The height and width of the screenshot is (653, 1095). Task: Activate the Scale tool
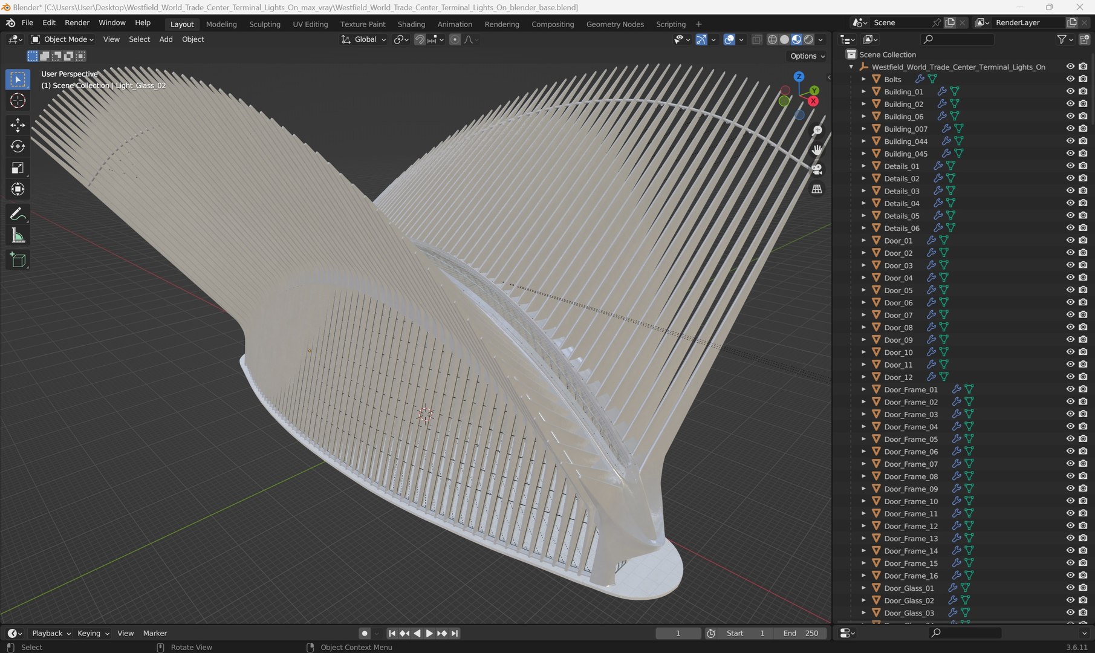[x=18, y=168]
